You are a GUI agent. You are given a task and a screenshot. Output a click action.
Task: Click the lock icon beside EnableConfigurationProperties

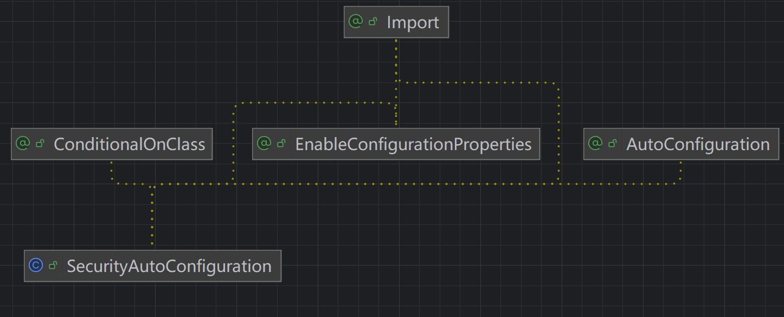point(281,144)
